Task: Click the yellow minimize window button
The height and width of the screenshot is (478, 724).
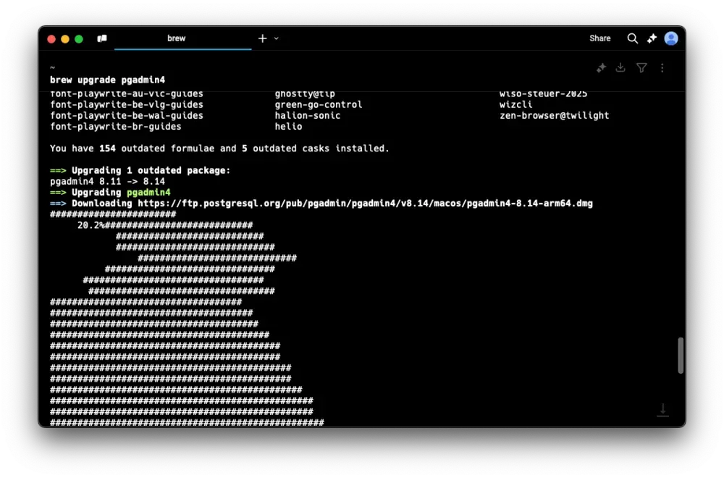Action: [65, 39]
